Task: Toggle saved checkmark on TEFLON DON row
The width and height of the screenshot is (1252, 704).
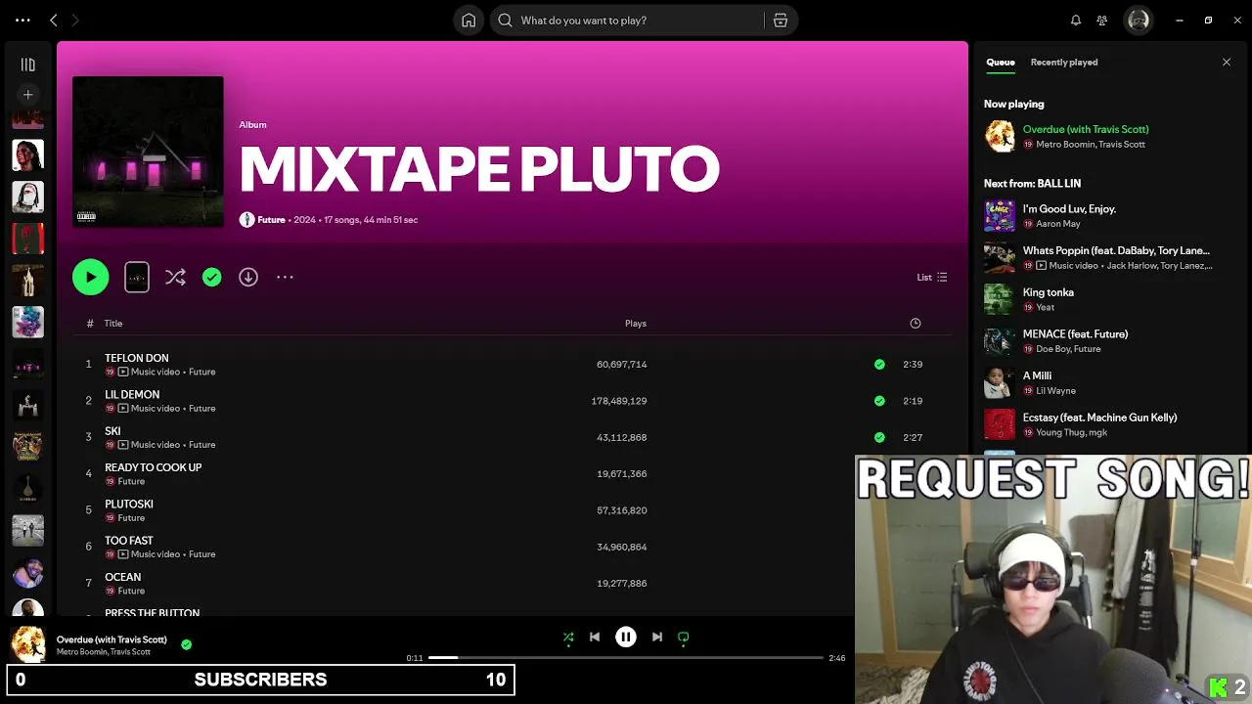Action: click(879, 364)
